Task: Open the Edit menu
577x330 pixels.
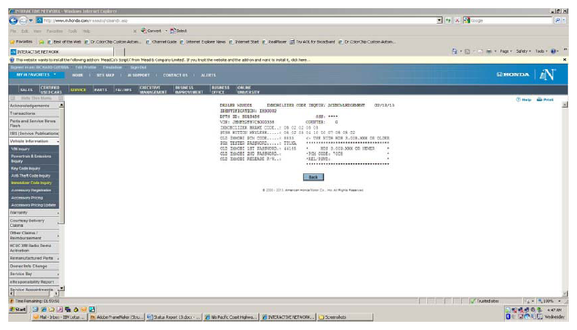Action: click(x=25, y=31)
